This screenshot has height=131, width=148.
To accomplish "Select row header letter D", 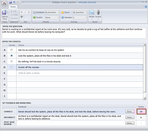I will 4,67.
